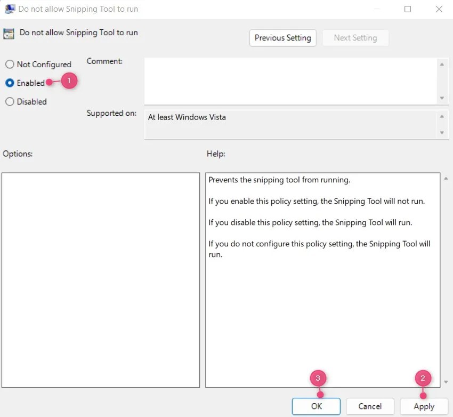Screen dimensions: 453x417
Task: Click the empty Options panel
Action: [x=101, y=277]
